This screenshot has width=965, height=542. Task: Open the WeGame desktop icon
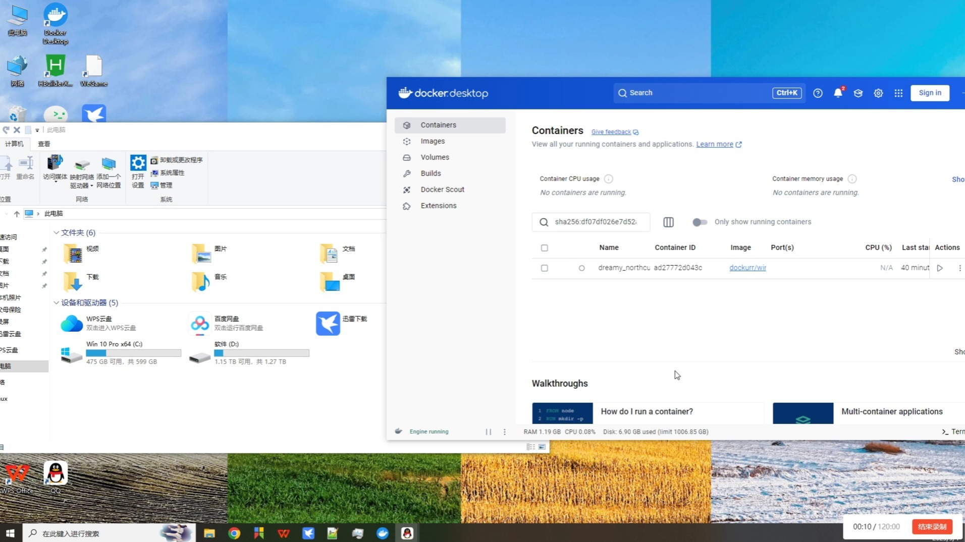pyautogui.click(x=93, y=71)
